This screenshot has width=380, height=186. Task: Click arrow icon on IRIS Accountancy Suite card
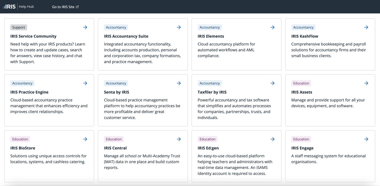[x=179, y=27]
